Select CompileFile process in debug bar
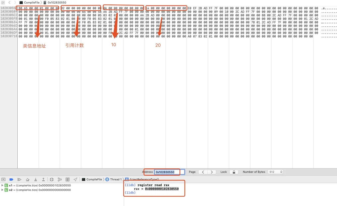Viewport: 337px width, 206px height. click(92, 179)
